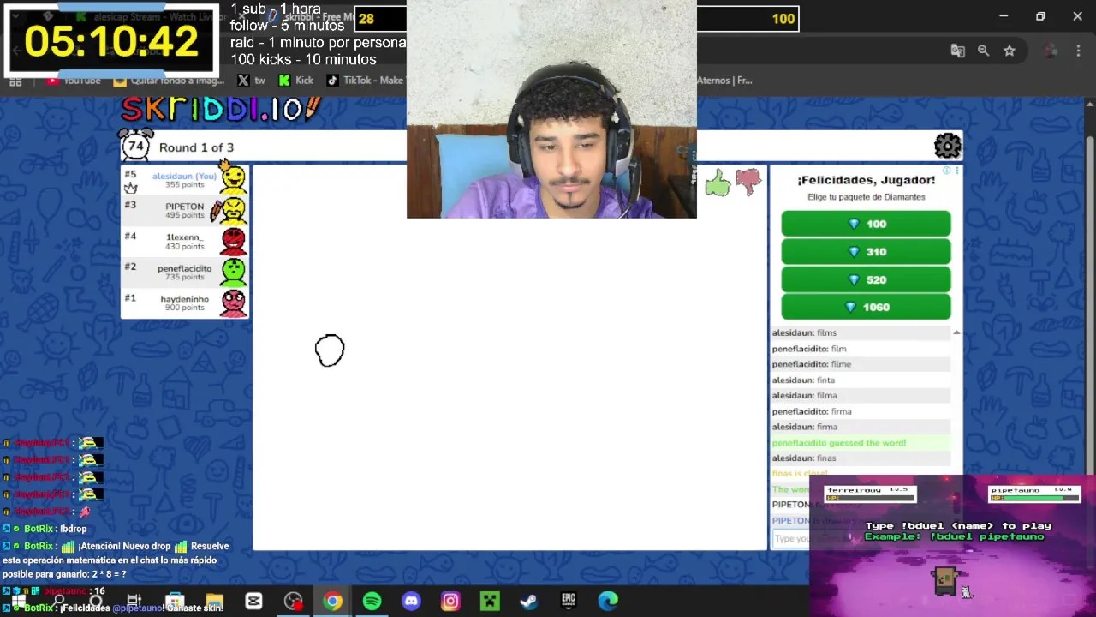Click the green thumbs-up like icon
The image size is (1096, 617).
718,182
